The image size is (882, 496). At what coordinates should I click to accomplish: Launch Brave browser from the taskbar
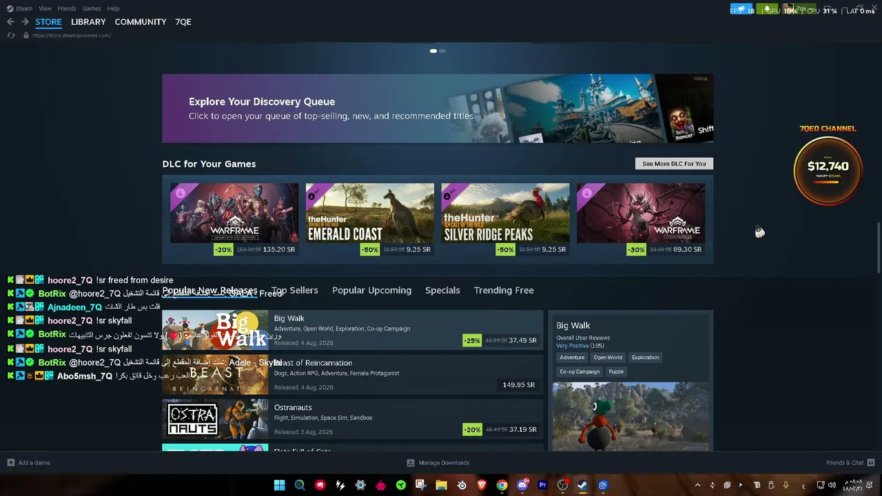click(482, 485)
